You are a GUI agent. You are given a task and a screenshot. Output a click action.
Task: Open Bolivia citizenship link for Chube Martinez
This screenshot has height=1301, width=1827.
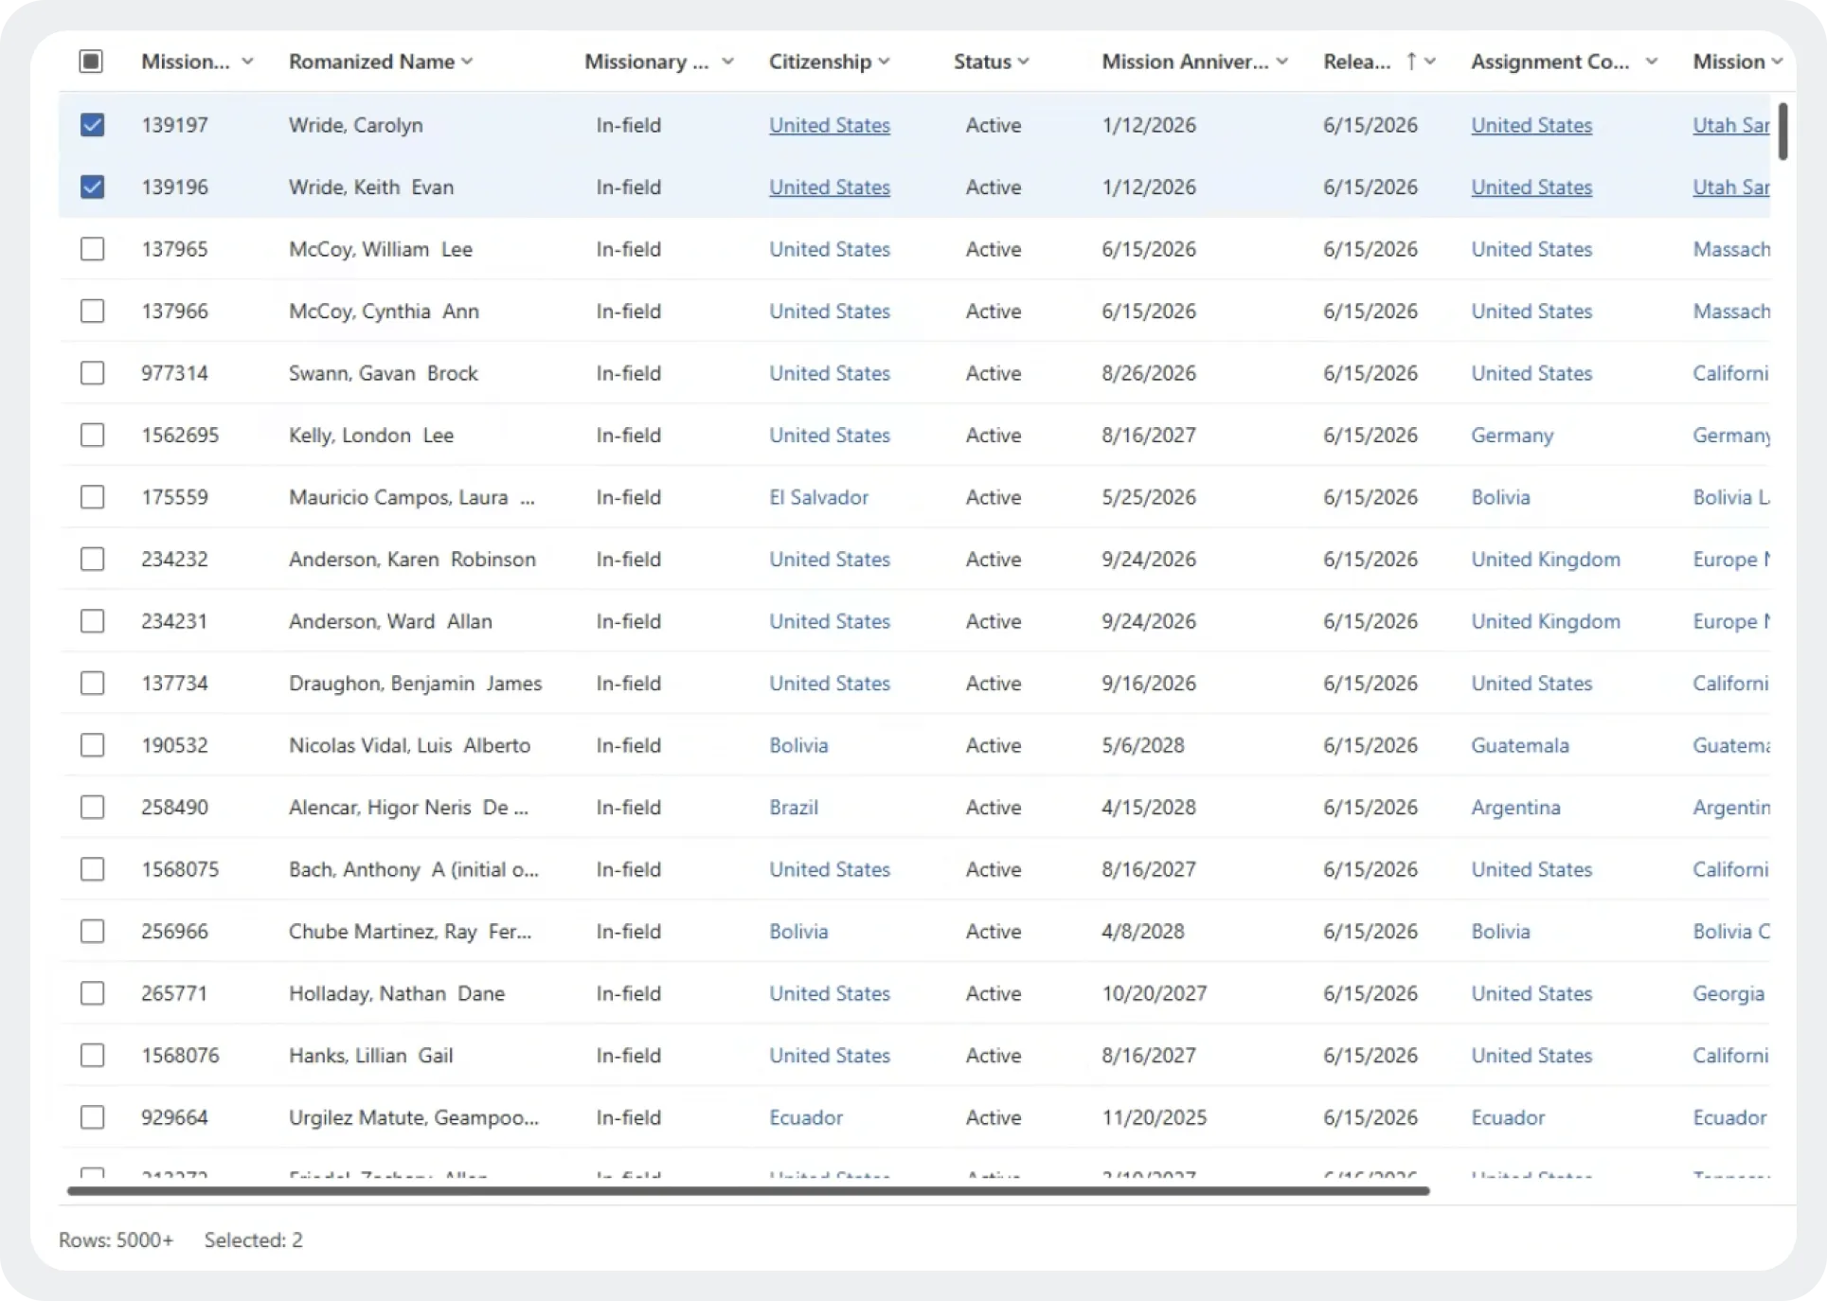pos(798,931)
